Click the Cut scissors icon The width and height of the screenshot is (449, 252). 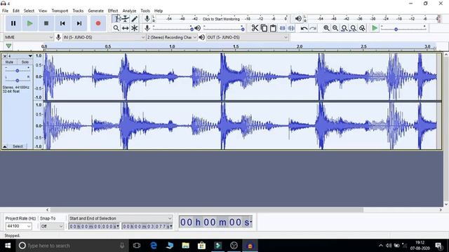[255, 28]
